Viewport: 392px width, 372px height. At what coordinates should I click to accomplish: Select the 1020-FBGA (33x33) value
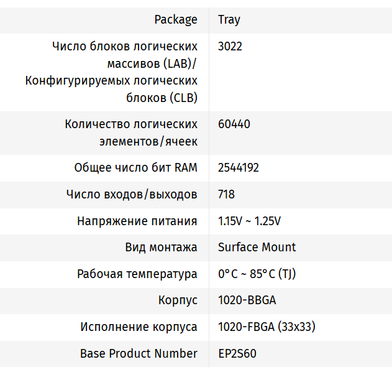click(x=263, y=327)
